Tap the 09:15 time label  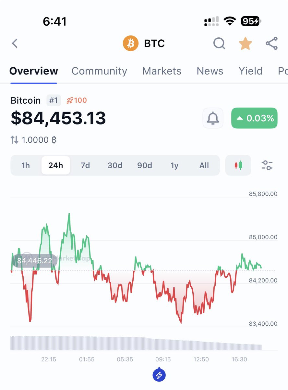[x=163, y=359]
